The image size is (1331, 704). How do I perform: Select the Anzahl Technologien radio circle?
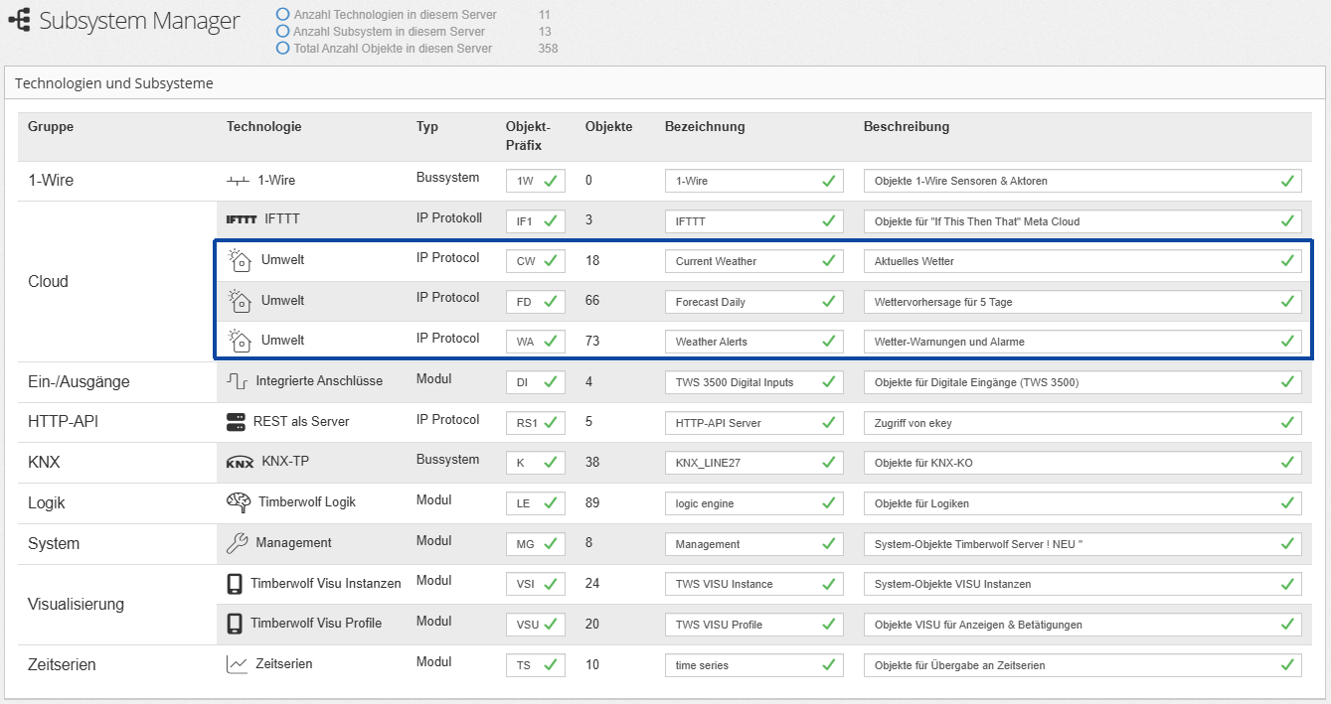283,15
